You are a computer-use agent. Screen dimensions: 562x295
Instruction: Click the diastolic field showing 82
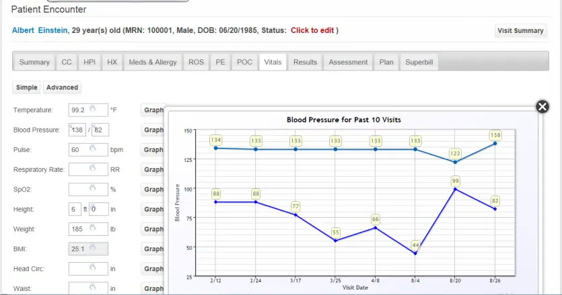point(100,130)
